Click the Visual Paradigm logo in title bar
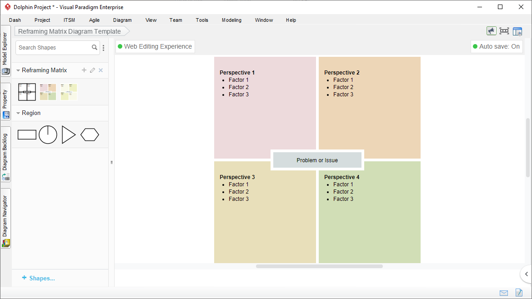 7,7
